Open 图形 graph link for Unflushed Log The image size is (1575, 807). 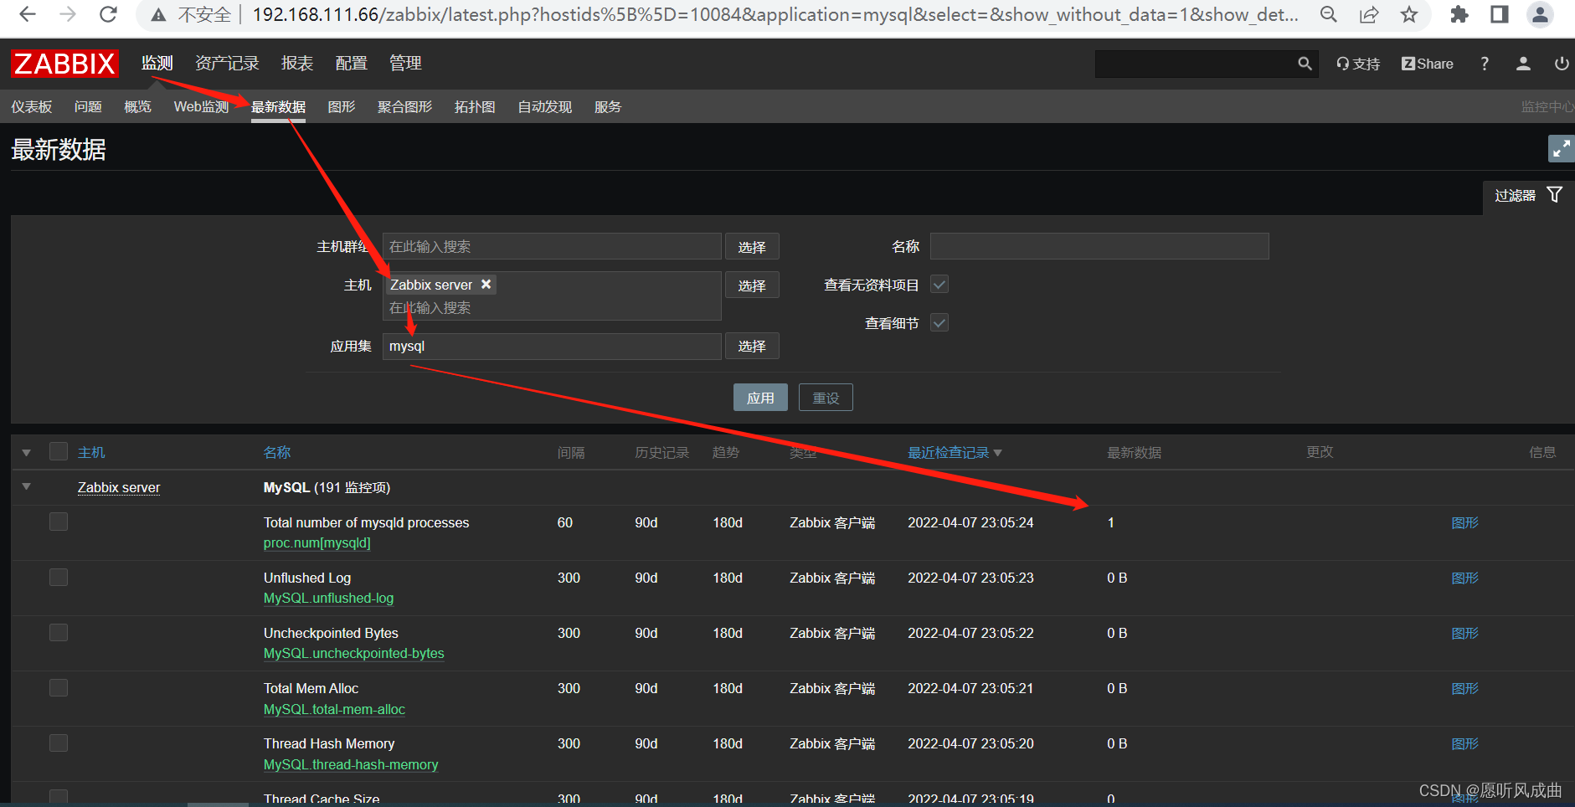point(1464,578)
